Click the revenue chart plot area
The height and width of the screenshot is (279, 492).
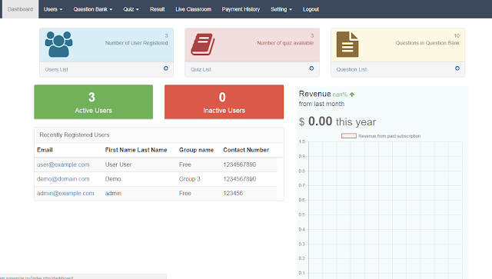385,211
